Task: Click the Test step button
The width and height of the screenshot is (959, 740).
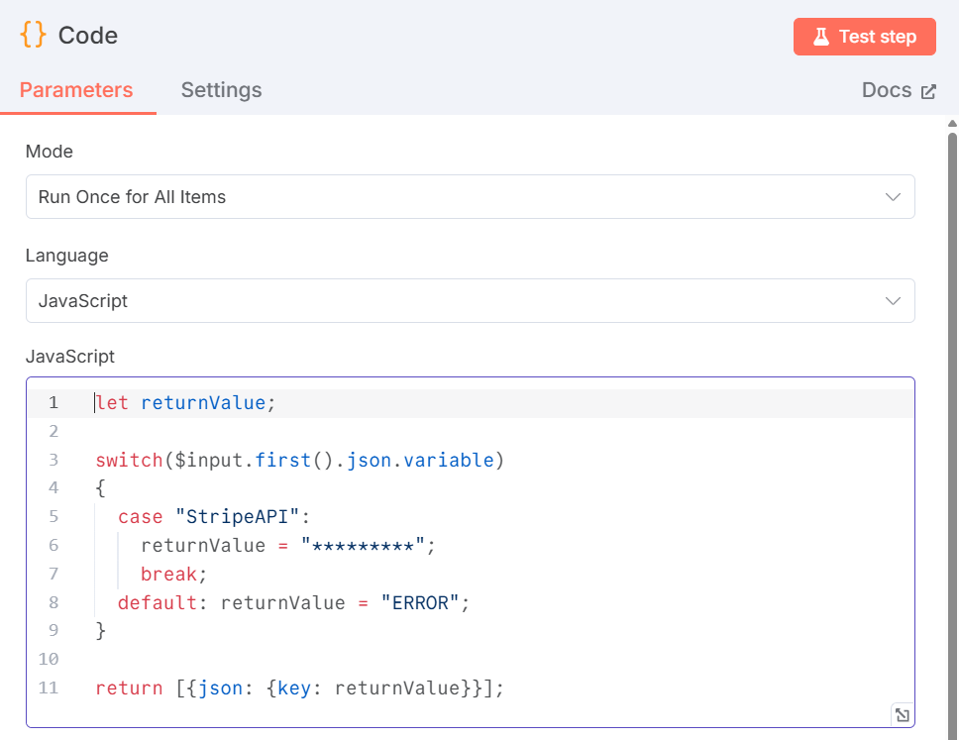Action: [864, 36]
